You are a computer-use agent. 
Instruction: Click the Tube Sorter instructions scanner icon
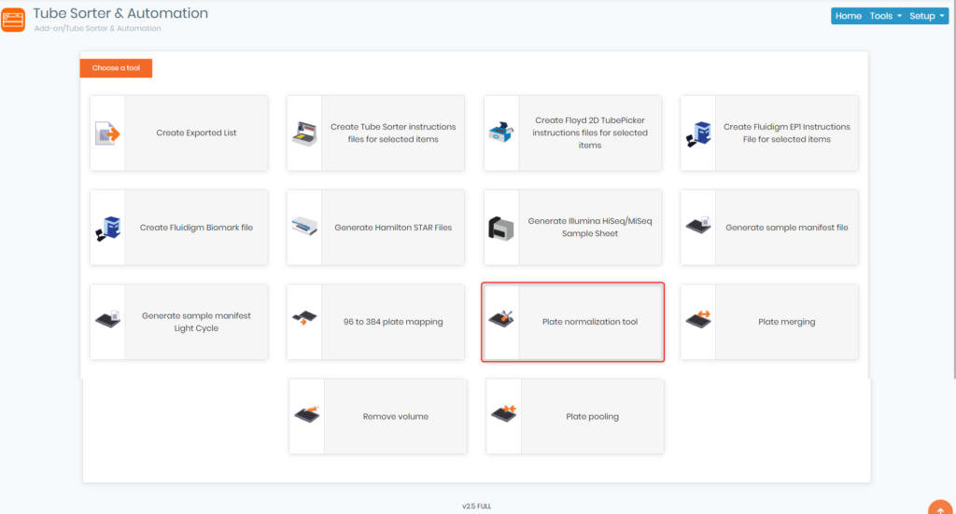click(304, 133)
